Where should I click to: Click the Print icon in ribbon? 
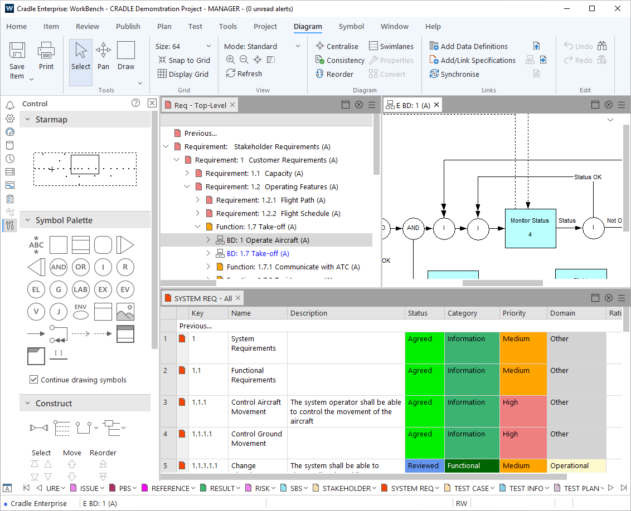pos(46,51)
